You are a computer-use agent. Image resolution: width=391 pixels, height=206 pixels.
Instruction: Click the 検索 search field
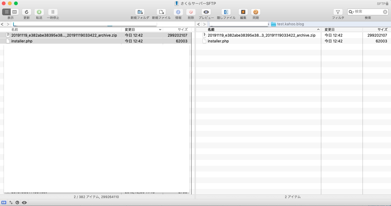coord(368,12)
